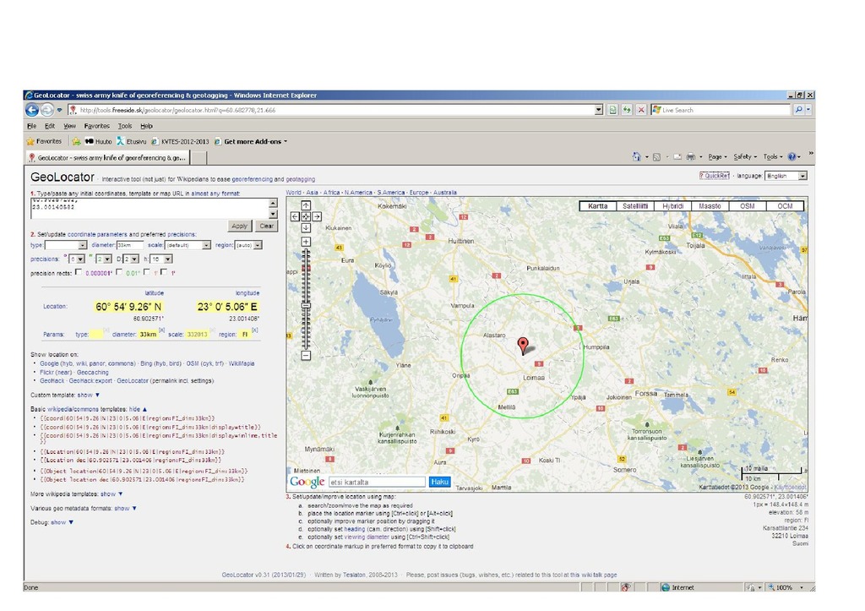Pan the map right with arrow button
Screen dimensions: 865x611
pos(317,216)
